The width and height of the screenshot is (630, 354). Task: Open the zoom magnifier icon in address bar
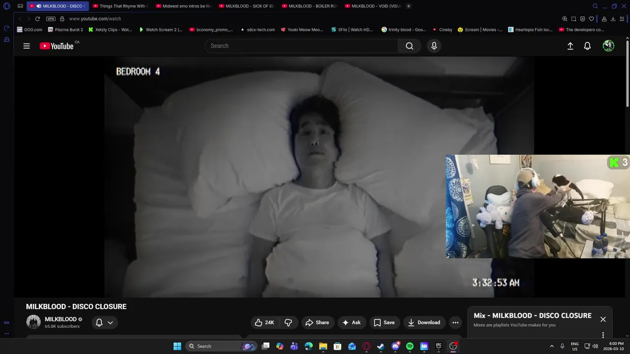pos(565,19)
